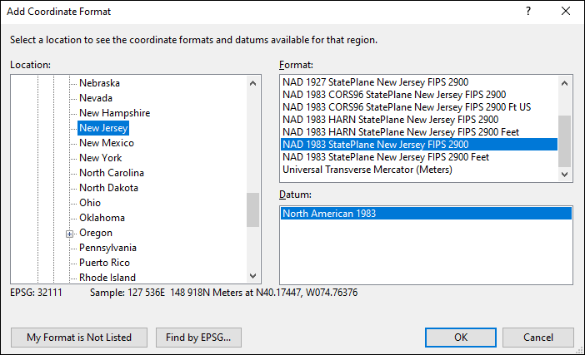Close the Add Coordinate Format dialog
The image size is (585, 355).
point(566,11)
